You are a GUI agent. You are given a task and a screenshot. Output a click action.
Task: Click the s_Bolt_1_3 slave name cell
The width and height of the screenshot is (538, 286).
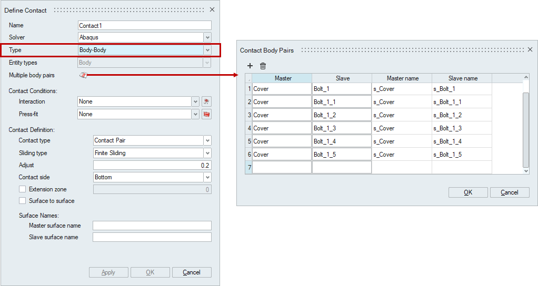click(x=462, y=128)
